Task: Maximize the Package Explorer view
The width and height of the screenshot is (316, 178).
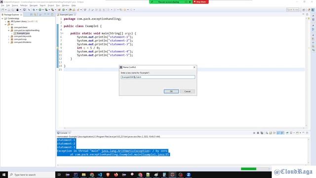Action: coord(52,14)
